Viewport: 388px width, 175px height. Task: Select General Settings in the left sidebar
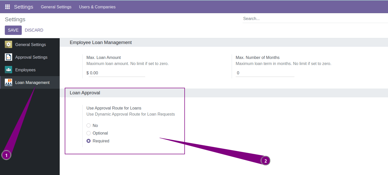[x=31, y=44]
